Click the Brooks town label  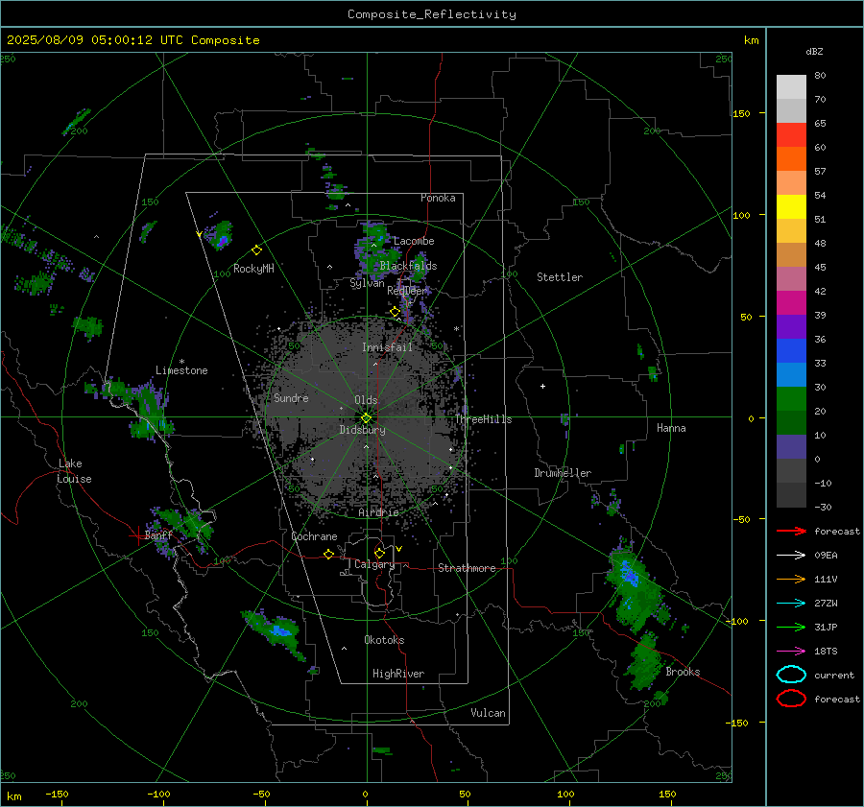point(683,672)
